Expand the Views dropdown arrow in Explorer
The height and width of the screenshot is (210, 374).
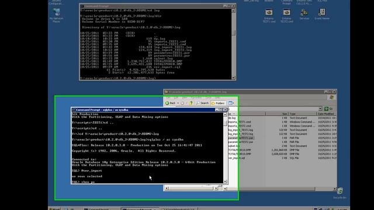pyautogui.click(x=233, y=103)
